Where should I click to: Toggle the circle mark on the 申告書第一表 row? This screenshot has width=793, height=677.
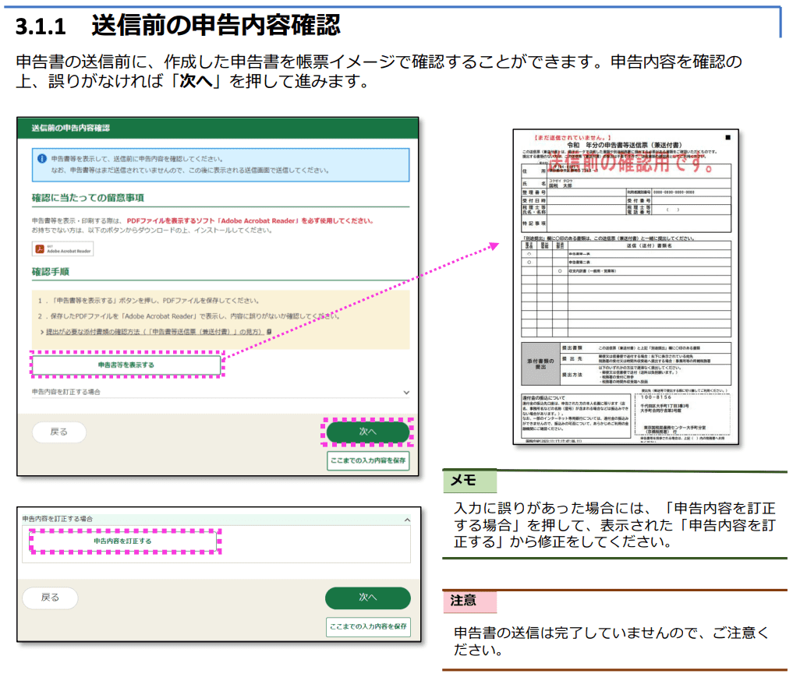pyautogui.click(x=528, y=253)
